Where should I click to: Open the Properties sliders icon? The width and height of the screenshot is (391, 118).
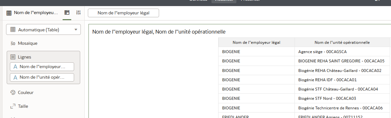point(78,13)
